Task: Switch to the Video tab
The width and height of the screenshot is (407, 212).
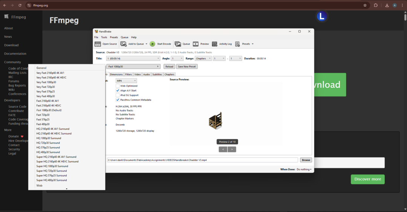Action: click(x=138, y=75)
